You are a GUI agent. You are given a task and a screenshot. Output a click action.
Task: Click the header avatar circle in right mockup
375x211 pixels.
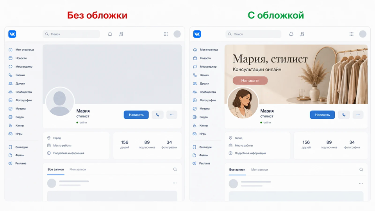tap(363, 34)
